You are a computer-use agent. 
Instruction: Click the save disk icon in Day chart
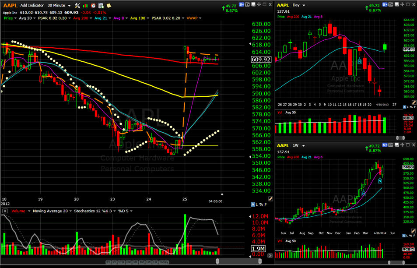click(396, 4)
